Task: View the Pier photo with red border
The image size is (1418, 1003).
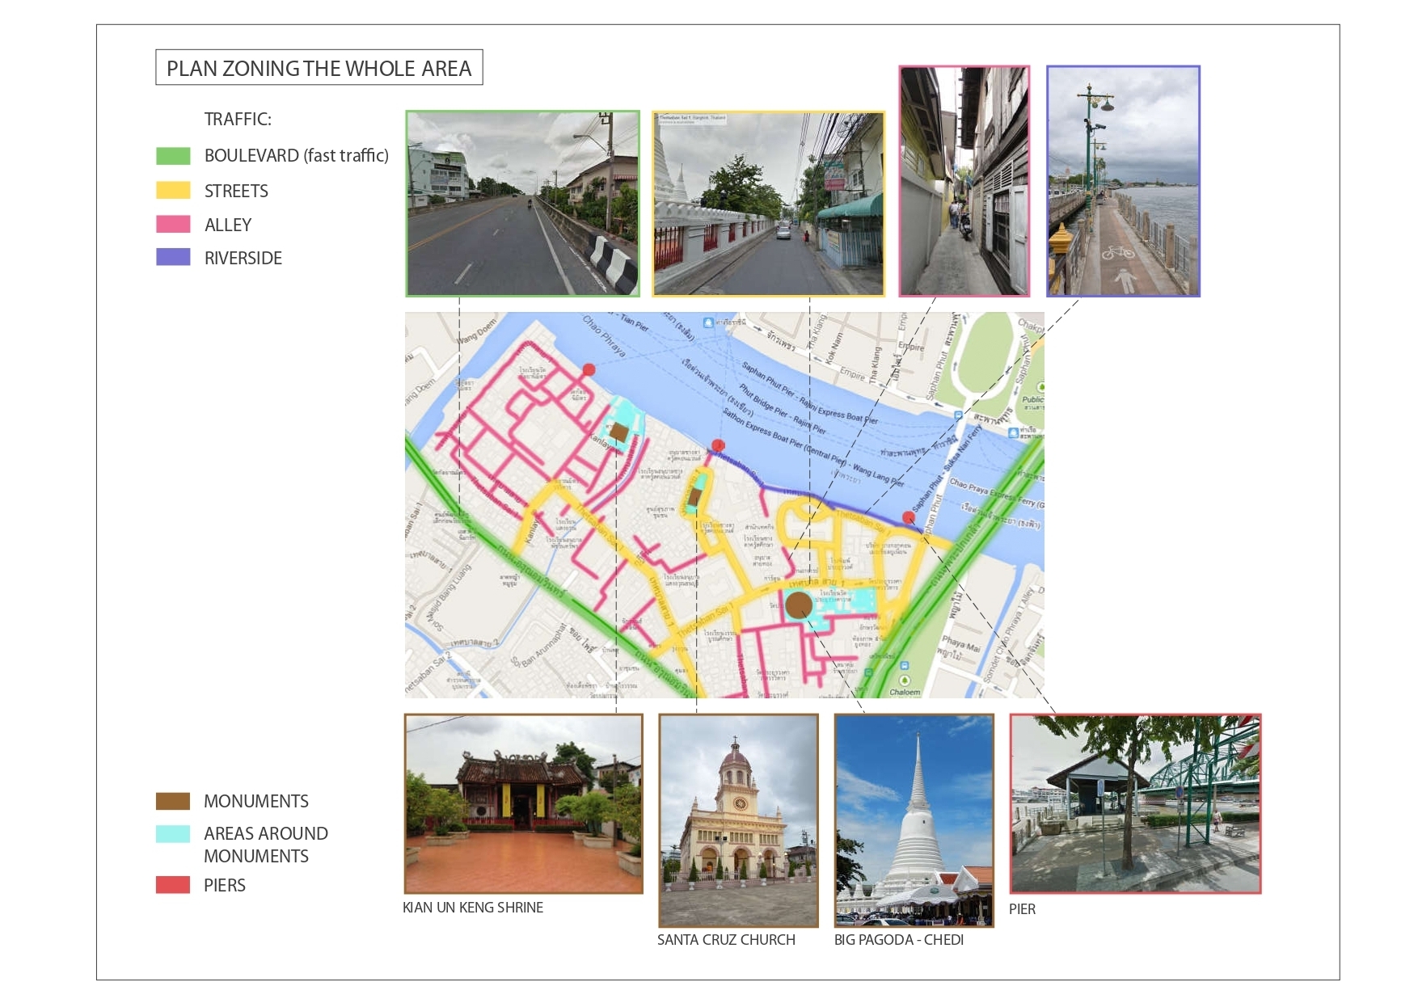Action: (x=1135, y=803)
